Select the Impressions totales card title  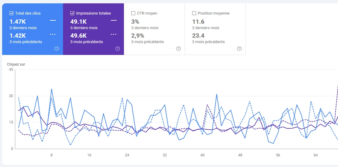[x=93, y=13]
